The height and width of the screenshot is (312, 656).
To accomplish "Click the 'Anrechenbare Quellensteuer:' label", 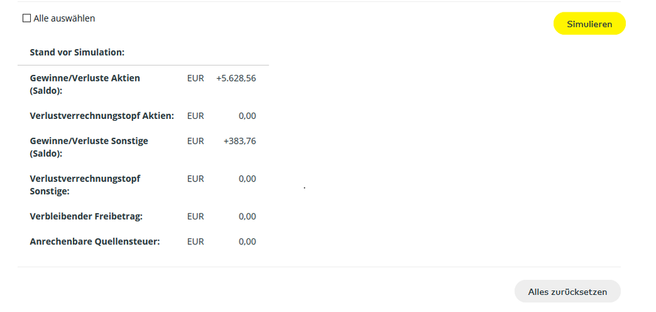I will 95,241.
